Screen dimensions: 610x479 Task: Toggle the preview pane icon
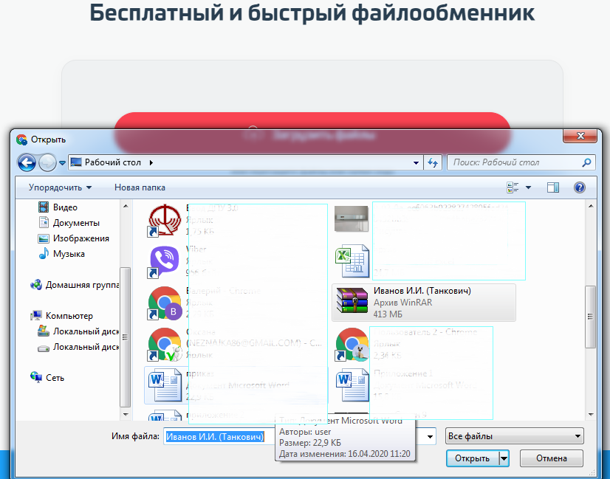(x=553, y=187)
